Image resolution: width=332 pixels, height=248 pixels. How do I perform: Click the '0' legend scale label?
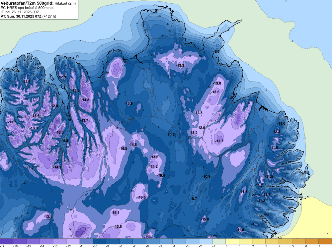point(226,246)
